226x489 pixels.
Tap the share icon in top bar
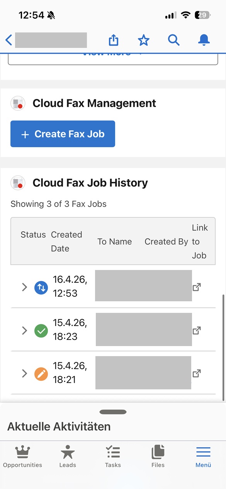click(x=113, y=40)
